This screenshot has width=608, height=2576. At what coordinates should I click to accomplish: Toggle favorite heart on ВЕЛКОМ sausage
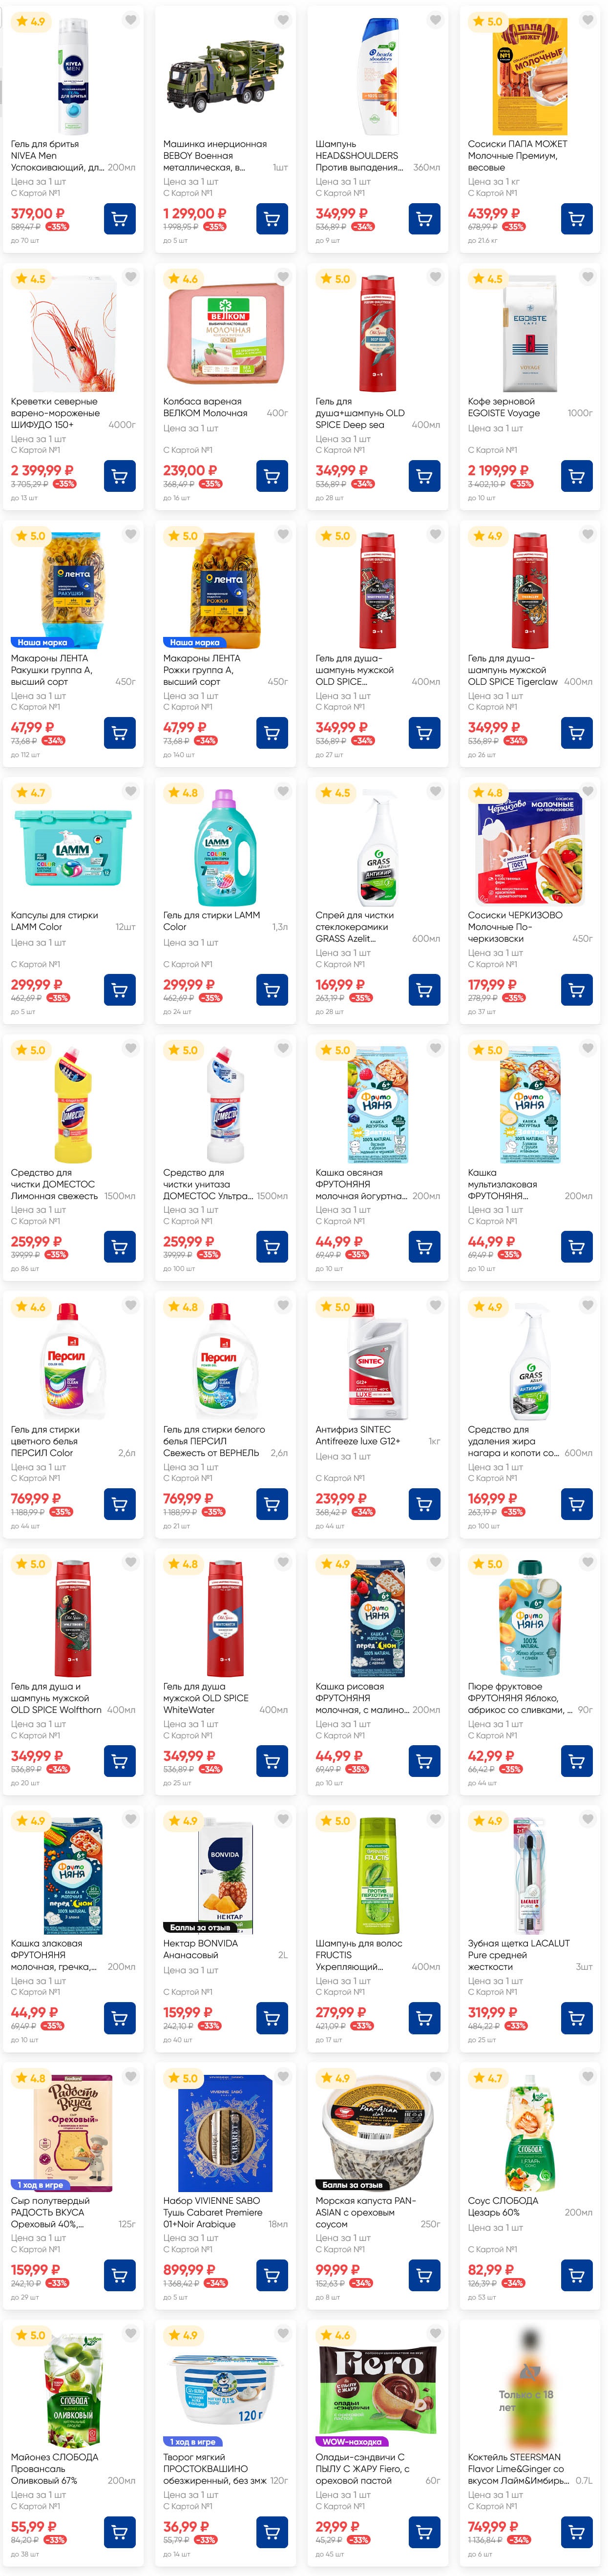[283, 277]
